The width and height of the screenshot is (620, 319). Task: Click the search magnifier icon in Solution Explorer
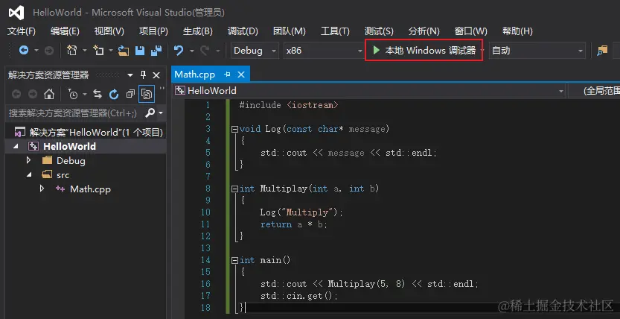pyautogui.click(x=150, y=113)
